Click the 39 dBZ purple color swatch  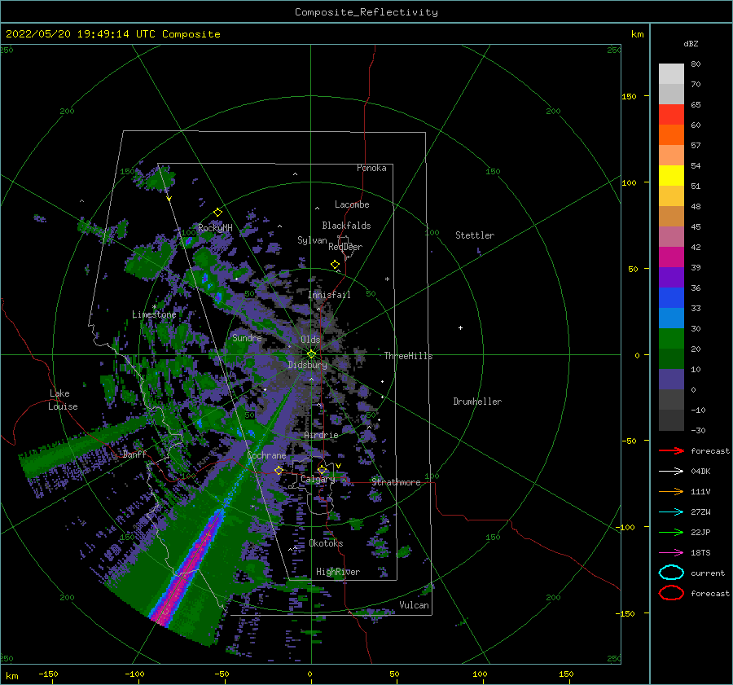(671, 277)
